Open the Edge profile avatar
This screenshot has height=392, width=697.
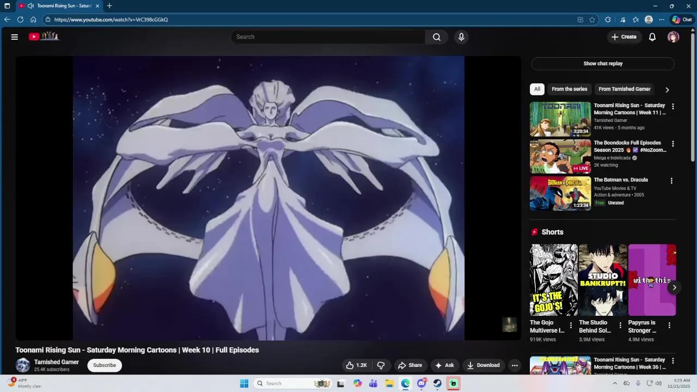(x=649, y=20)
